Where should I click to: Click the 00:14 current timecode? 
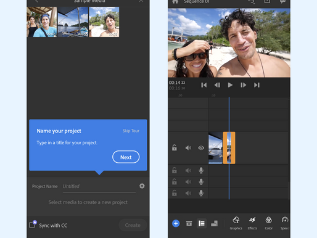click(x=177, y=83)
